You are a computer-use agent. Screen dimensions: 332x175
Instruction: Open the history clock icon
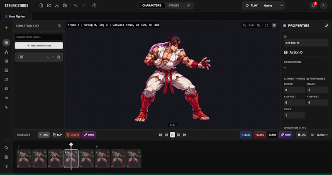click(x=95, y=5)
